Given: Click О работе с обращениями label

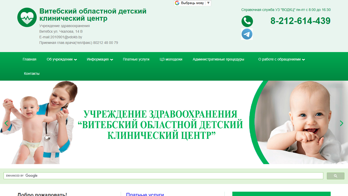Looking at the screenshot, I should pyautogui.click(x=279, y=59).
